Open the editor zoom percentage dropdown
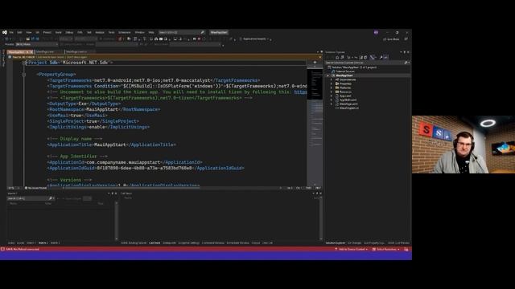Viewport: 515px width, 289px height. [x=14, y=188]
